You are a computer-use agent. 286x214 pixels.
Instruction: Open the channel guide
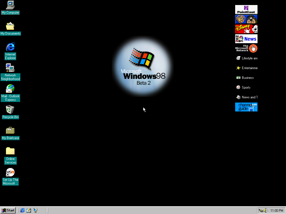coord(246,107)
